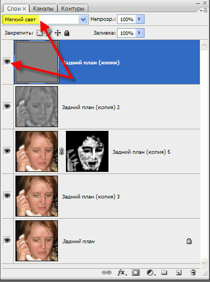Click Непрозр. 100% value field
Screen dimensions: 210x282
(127, 19)
